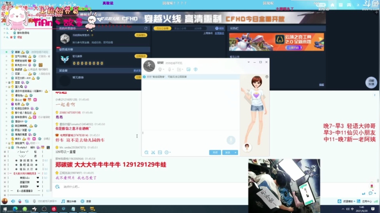
Task: Open the emoji picker in chat toolbar
Action: point(146,152)
